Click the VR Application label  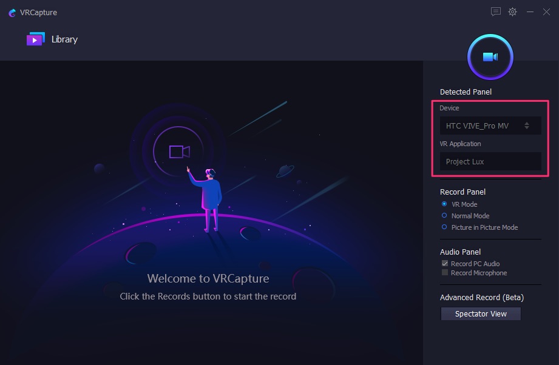pos(460,144)
